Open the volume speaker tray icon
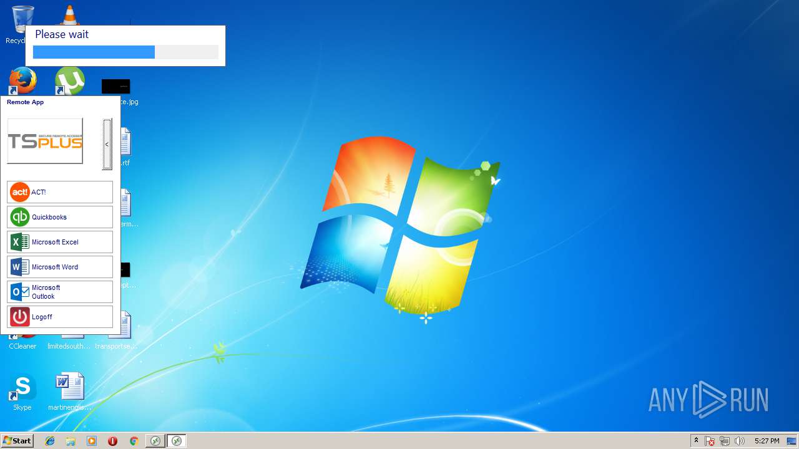The height and width of the screenshot is (449, 799). (x=740, y=442)
